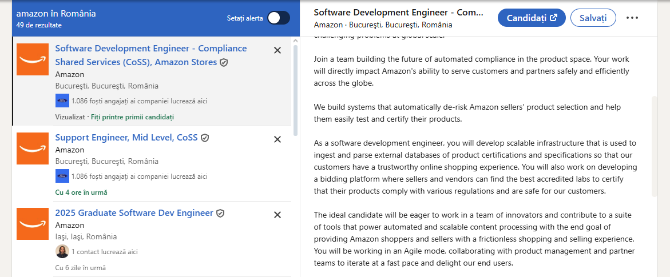Image resolution: width=670 pixels, height=277 pixels.
Task: Click the job list scrollbar thumb
Action: [x=295, y=90]
